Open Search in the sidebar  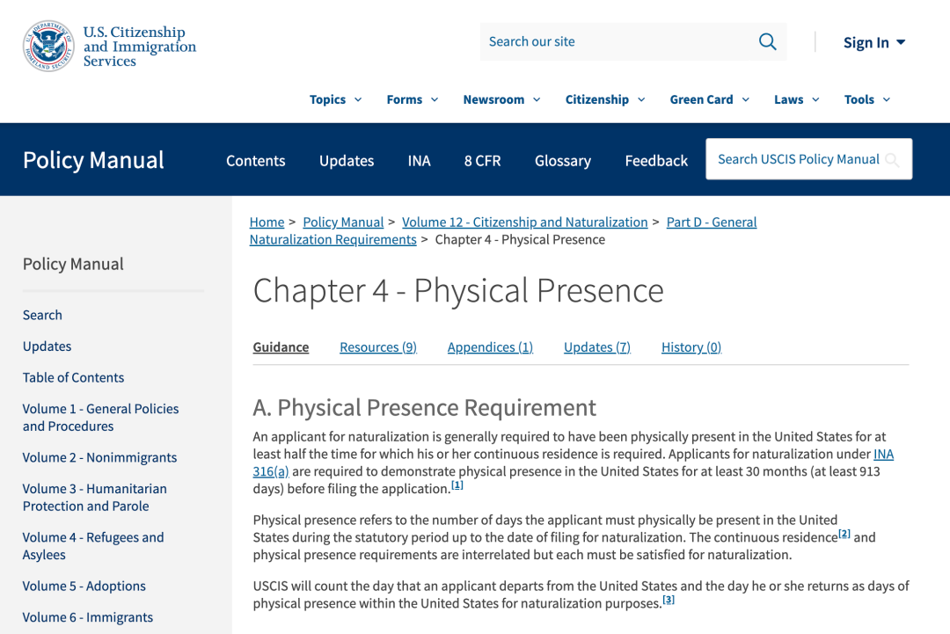tap(42, 315)
